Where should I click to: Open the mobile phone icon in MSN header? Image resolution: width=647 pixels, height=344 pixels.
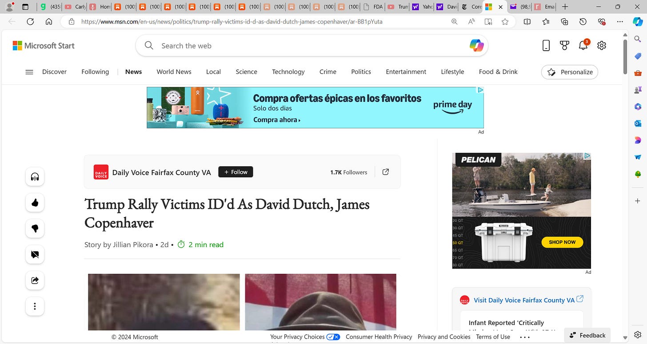tap(546, 45)
